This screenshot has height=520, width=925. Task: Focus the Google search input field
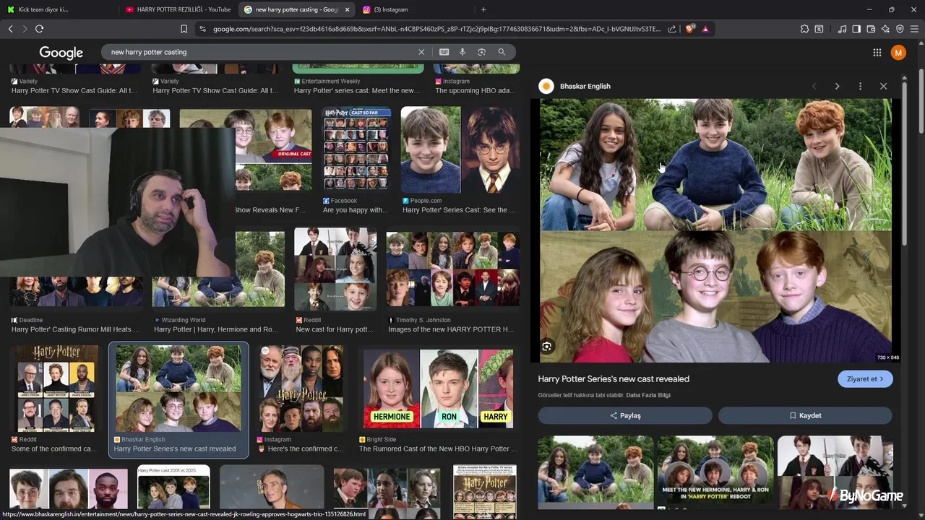tap(260, 52)
